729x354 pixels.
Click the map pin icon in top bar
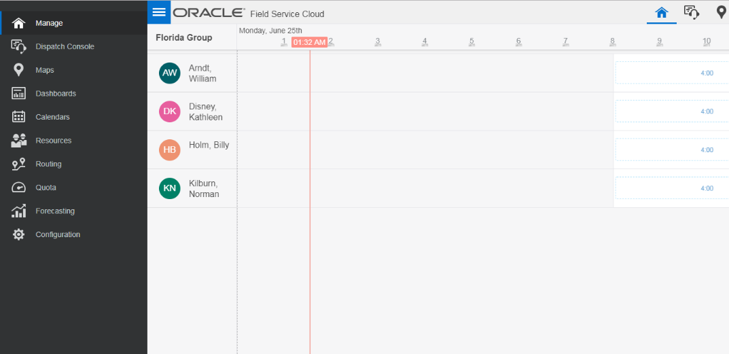721,12
